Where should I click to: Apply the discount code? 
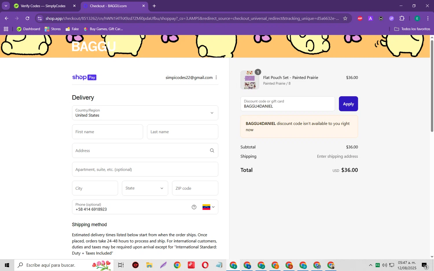348,104
